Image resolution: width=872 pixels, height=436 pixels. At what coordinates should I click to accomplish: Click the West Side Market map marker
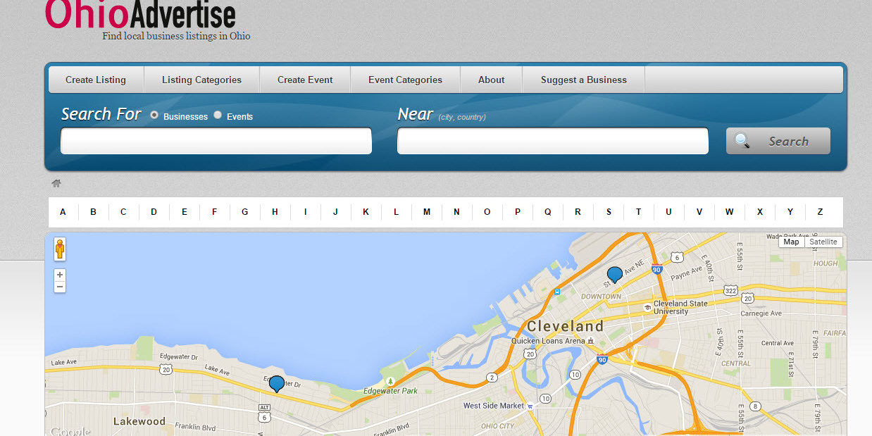530,406
